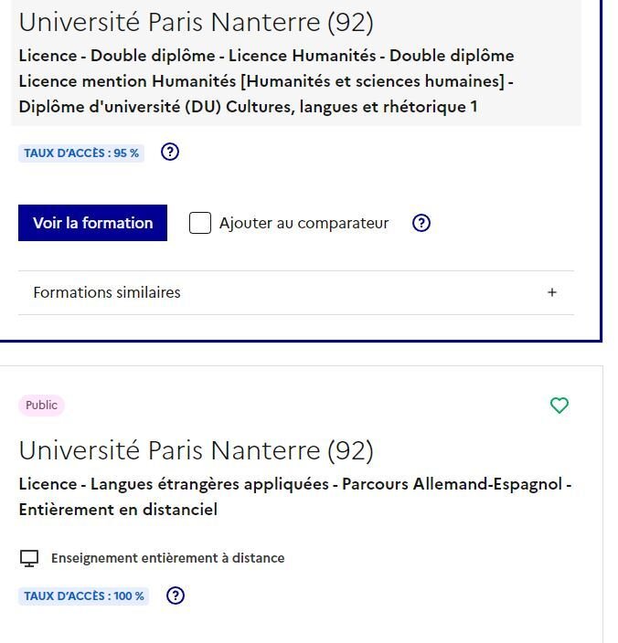This screenshot has height=643, width=618.
Task: Click the help icon next to Ajouter au comparateur
Action: point(421,223)
